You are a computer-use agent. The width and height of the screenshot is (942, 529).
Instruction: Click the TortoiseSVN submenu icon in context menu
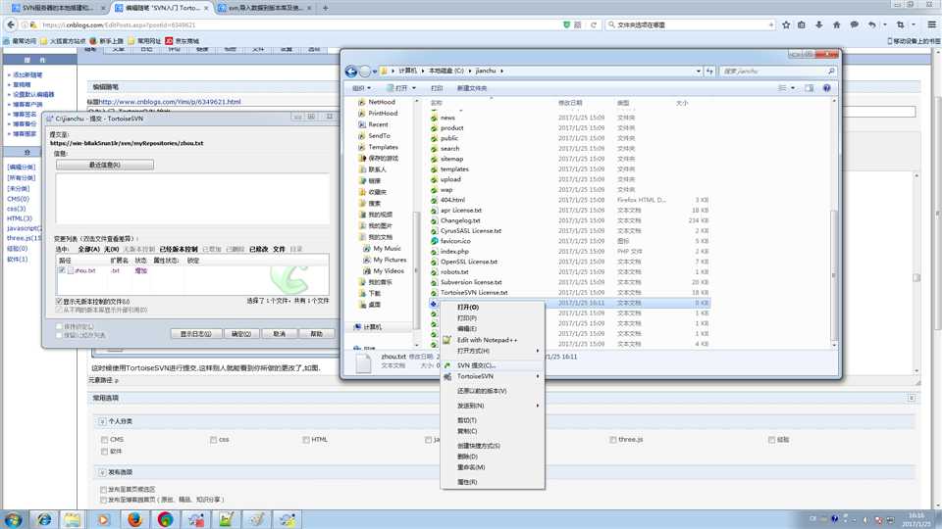[x=447, y=376]
